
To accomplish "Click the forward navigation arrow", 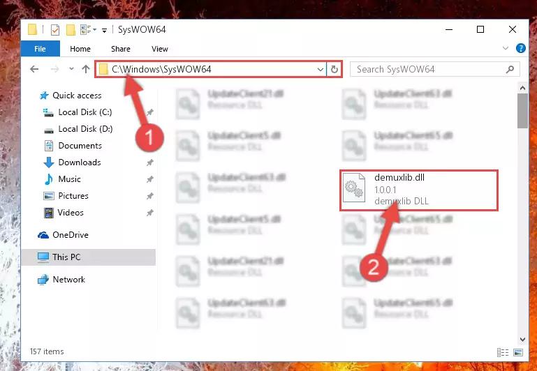I will tap(54, 70).
